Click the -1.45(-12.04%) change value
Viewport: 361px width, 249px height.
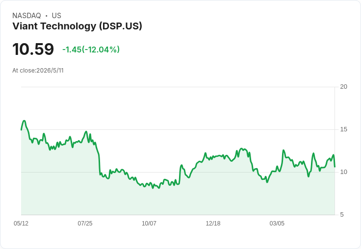pyautogui.click(x=91, y=50)
